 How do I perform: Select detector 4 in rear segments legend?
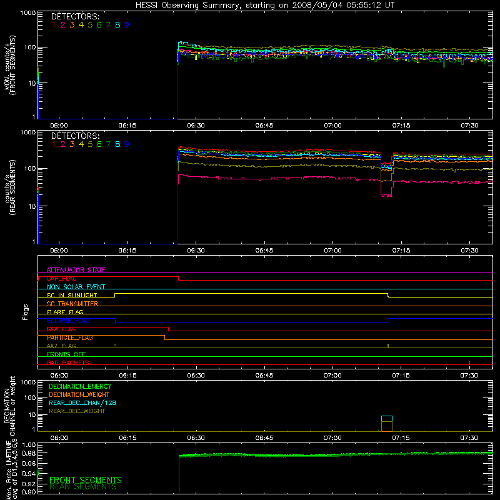click(x=81, y=144)
